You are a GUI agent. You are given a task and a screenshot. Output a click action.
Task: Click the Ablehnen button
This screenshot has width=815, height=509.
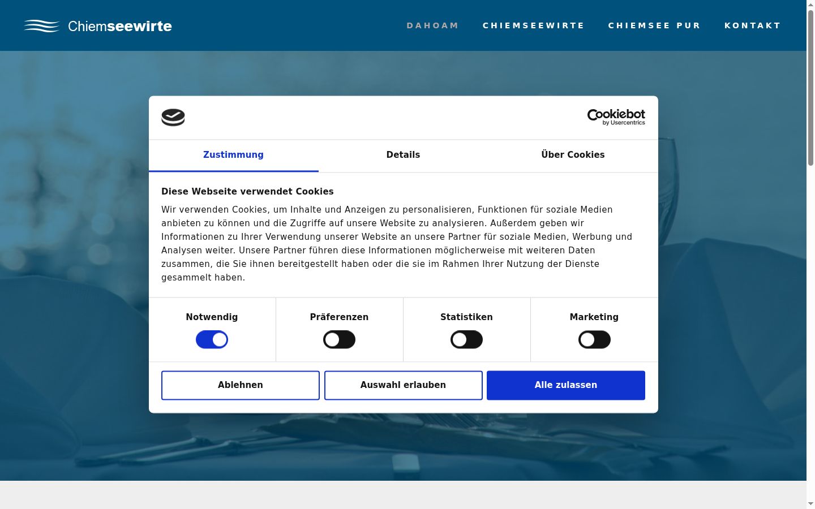click(241, 385)
